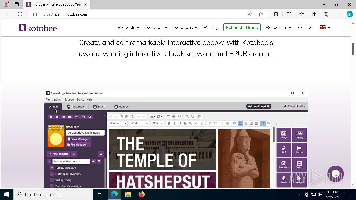
Task: Open the Normal paragraph format dropdown
Action: click(x=118, y=123)
